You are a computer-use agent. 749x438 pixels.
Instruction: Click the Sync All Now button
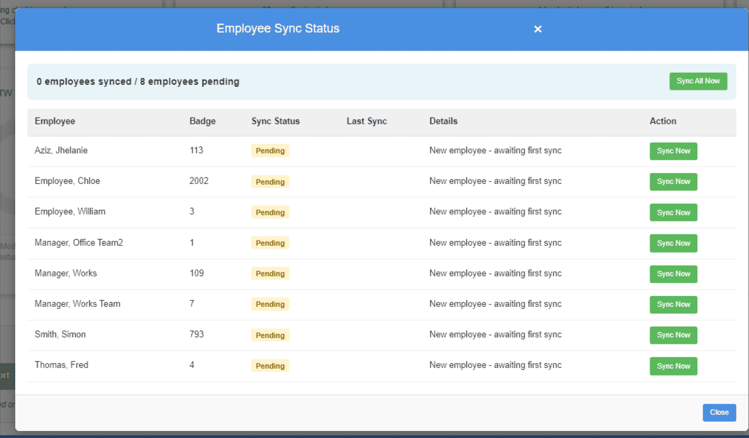click(x=698, y=81)
